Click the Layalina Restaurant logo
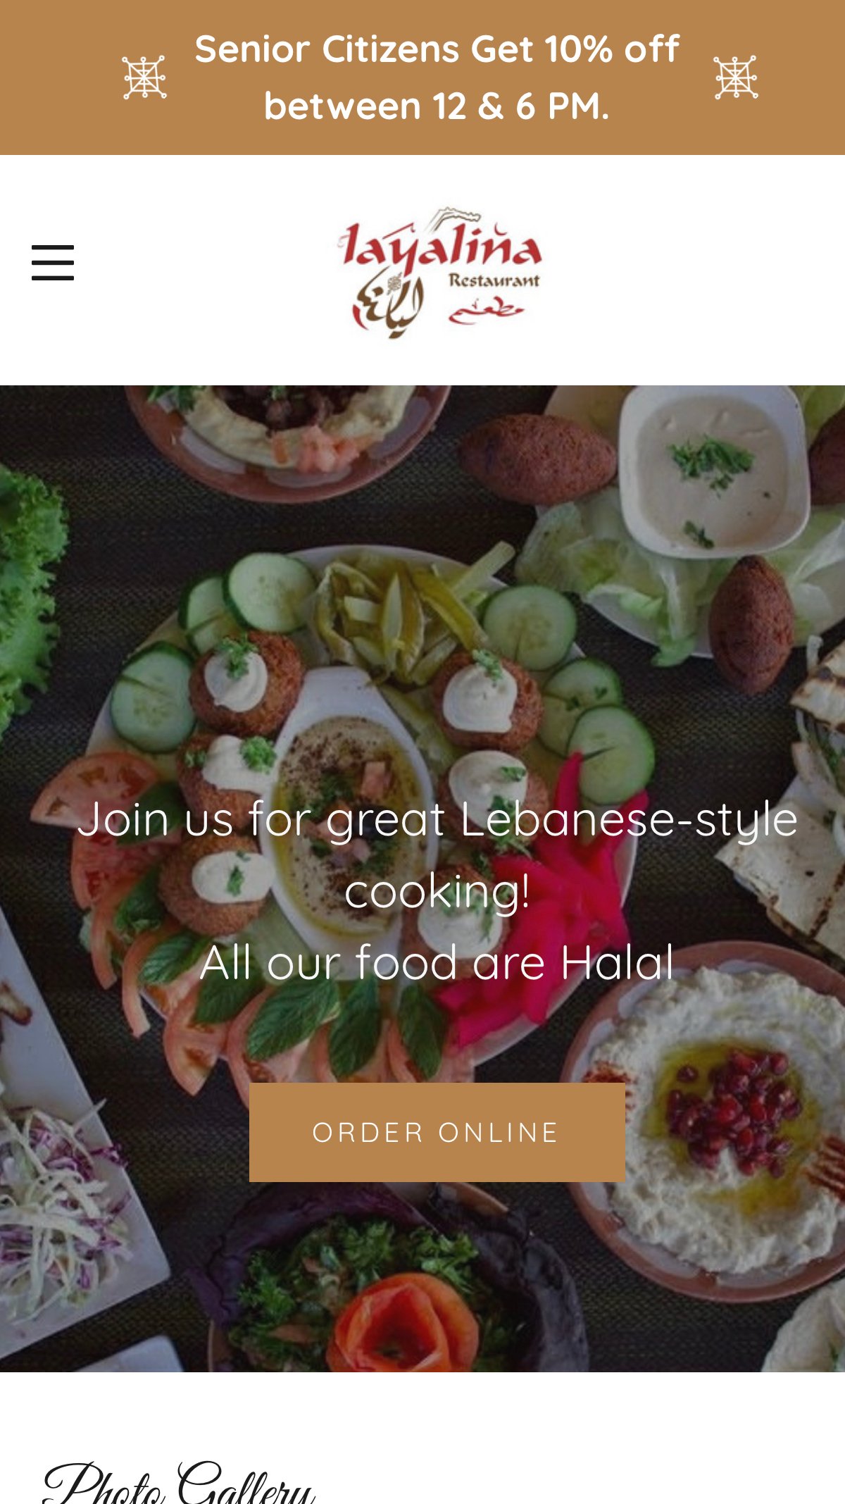This screenshot has width=845, height=1504. tap(439, 273)
